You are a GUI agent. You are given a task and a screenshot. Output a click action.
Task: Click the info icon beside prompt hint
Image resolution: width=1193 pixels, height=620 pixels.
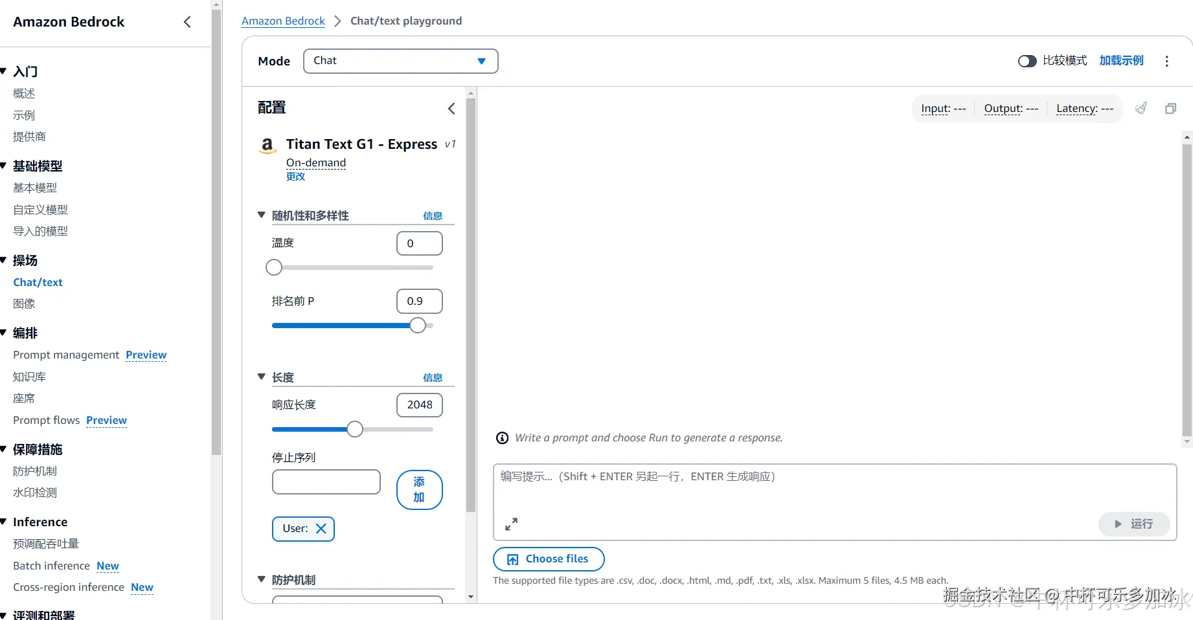tap(502, 438)
